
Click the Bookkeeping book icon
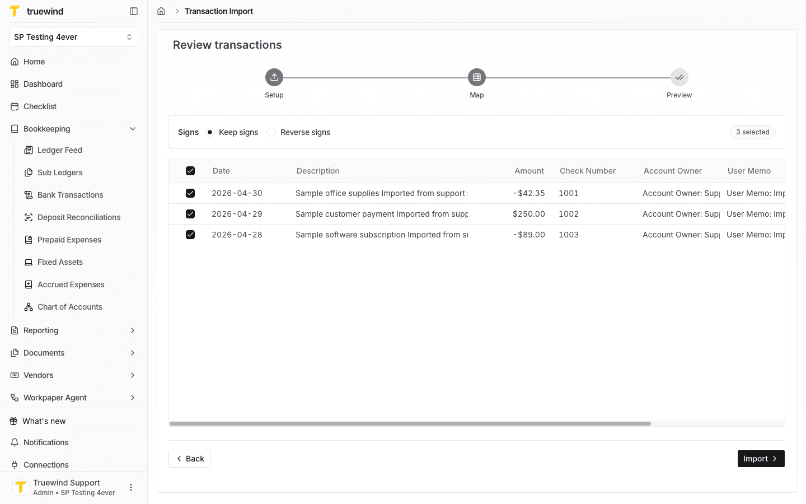15,129
